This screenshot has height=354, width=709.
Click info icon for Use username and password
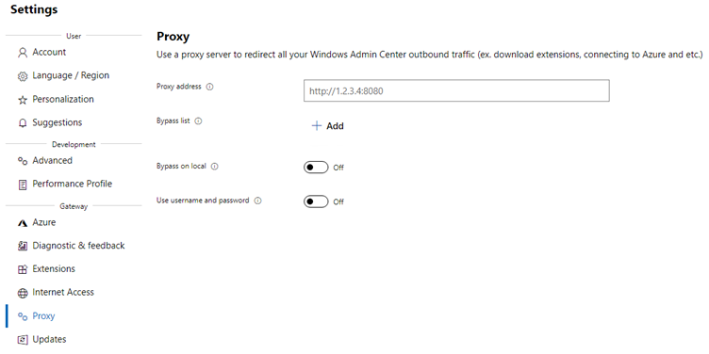(x=257, y=201)
